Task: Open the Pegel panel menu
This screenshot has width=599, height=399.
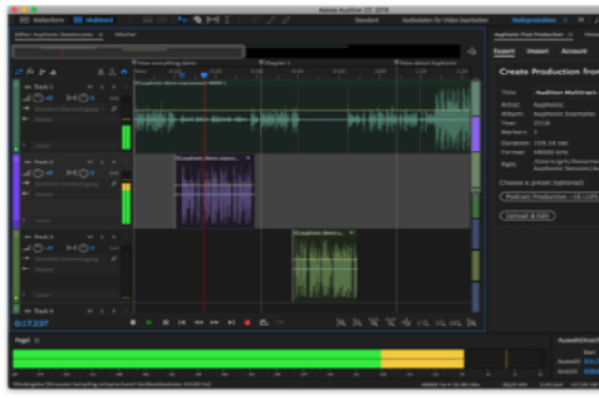Action: pyautogui.click(x=37, y=340)
